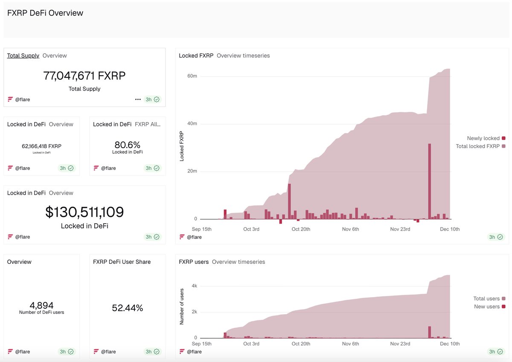Screen dimensions: 512x362
Task: Click the 80.6% value
Action: click(x=128, y=145)
